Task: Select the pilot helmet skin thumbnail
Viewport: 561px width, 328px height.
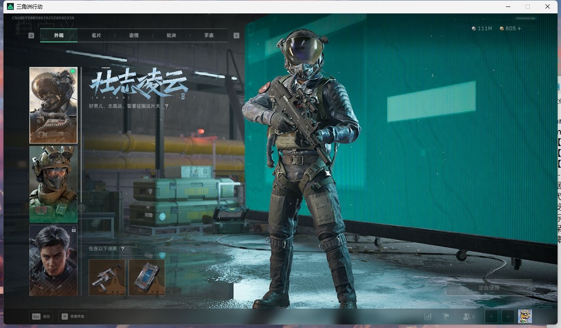Action: [53, 105]
